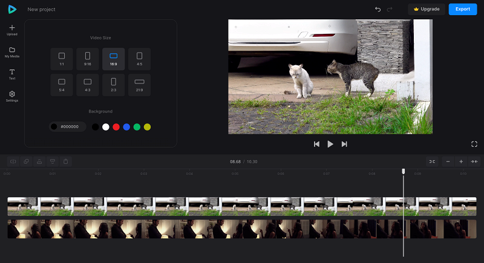The width and height of the screenshot is (484, 263).
Task: Pick the green background swatch
Action: pos(137,127)
